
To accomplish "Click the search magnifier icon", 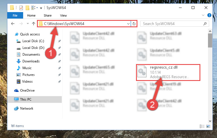I will (x=205, y=24).
